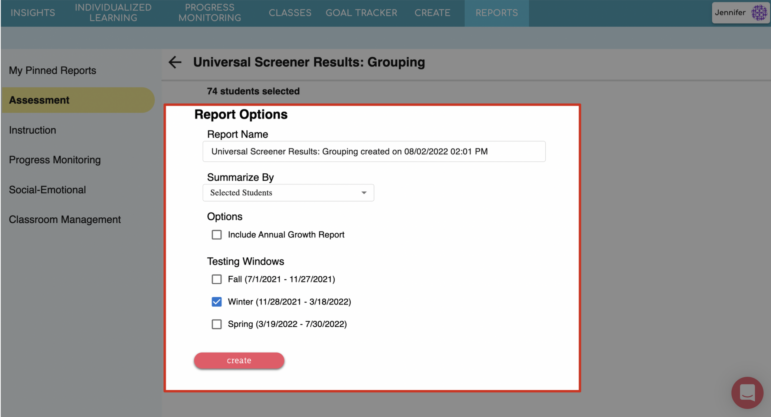Open the Selected Students combo box
This screenshot has width=771, height=417.
coord(288,193)
